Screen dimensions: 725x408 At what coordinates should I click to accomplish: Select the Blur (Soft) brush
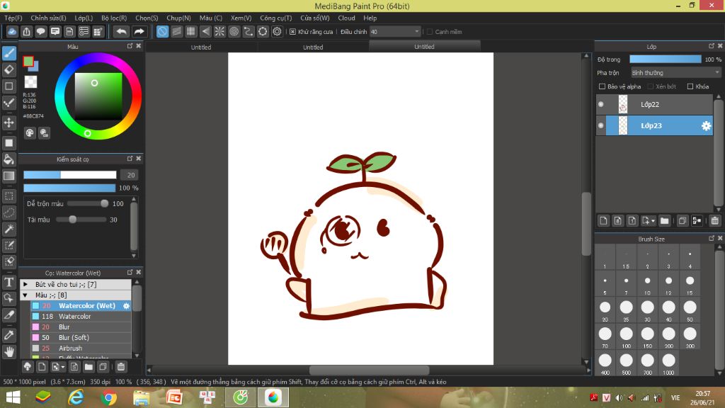81,338
